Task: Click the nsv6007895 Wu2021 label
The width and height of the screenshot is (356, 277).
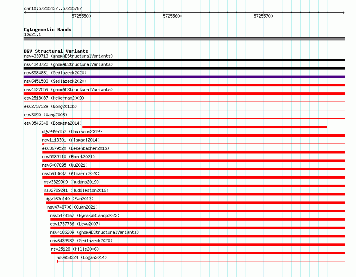Action: (65, 165)
